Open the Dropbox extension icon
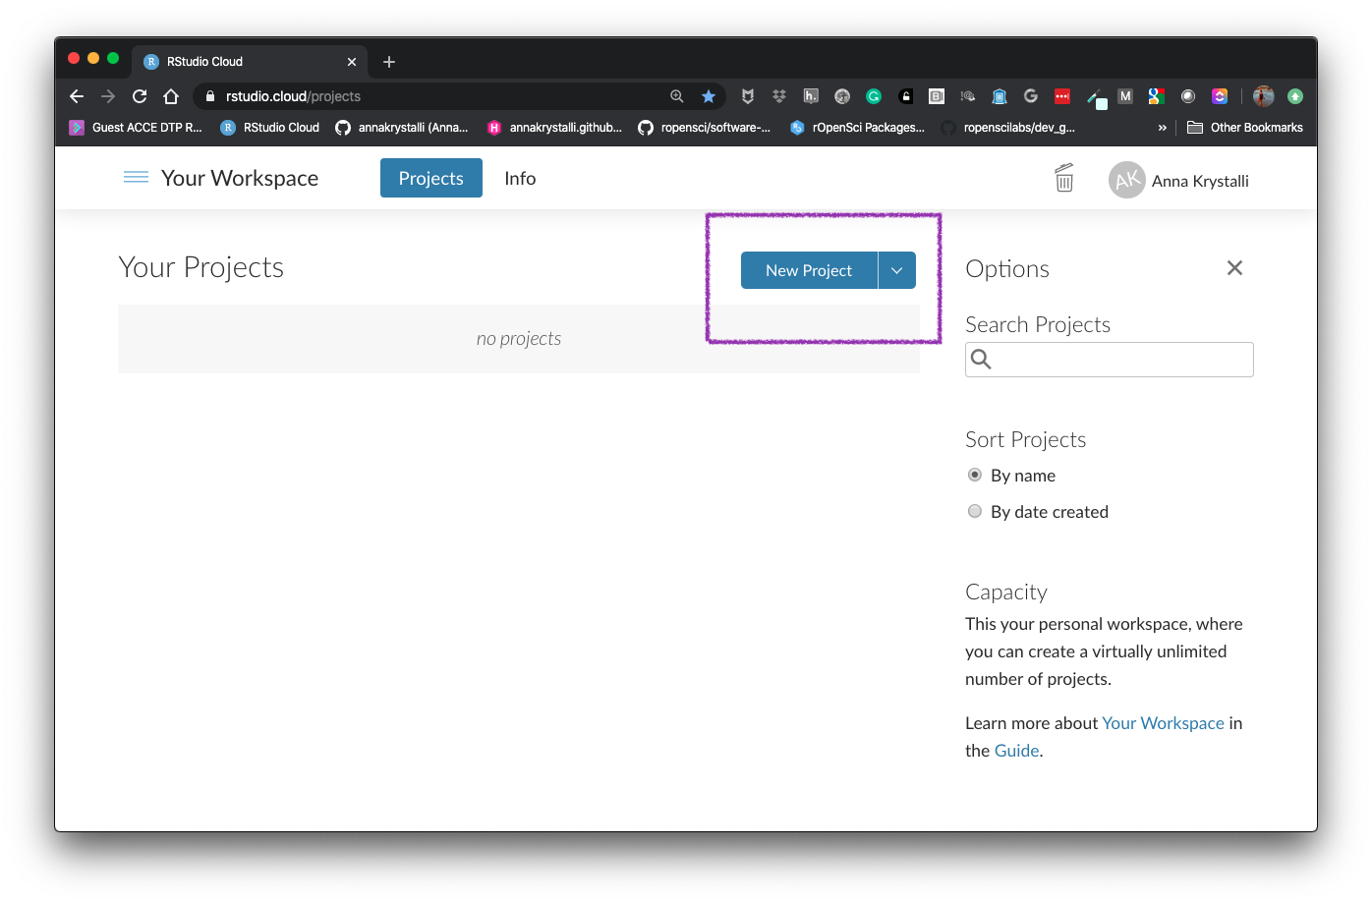This screenshot has width=1372, height=904. pyautogui.click(x=779, y=96)
